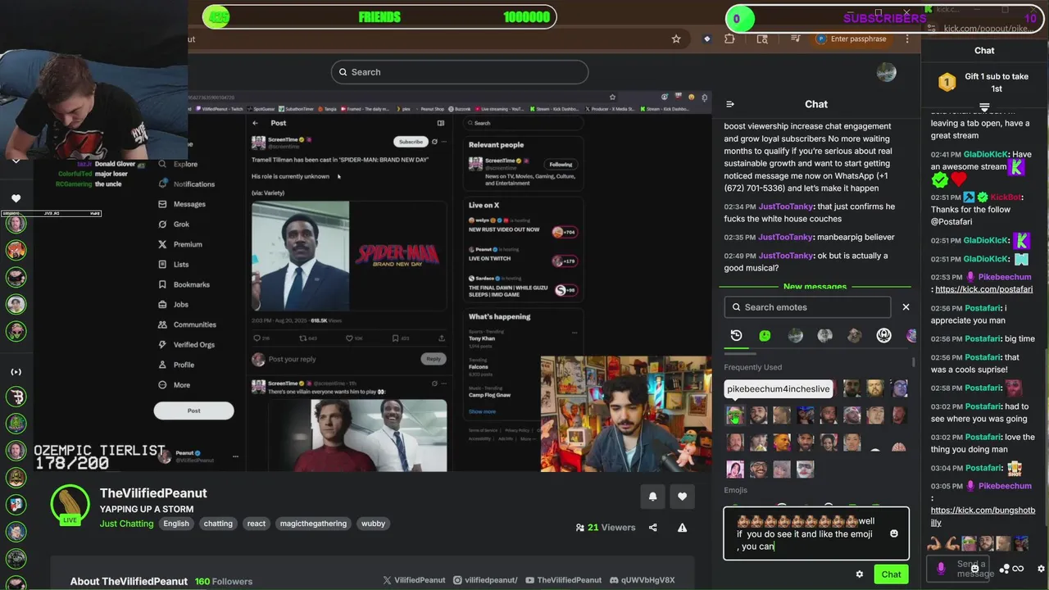The height and width of the screenshot is (590, 1049).
Task: Open the chat settings gear beside Chat button
Action: coord(859,574)
